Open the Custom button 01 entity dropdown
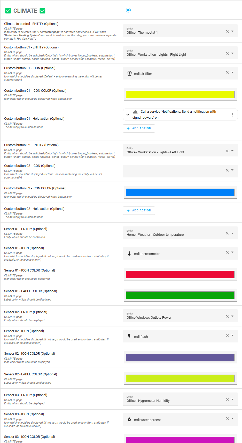Viewport: 242px width, 443px height. click(232, 53)
